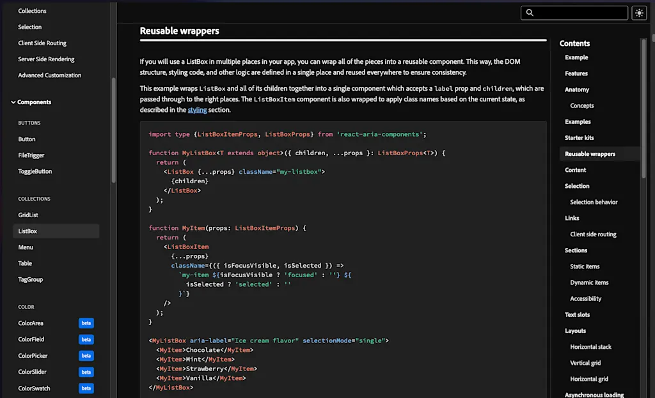Open Server Side Rendering page
This screenshot has width=655, height=398.
point(46,59)
